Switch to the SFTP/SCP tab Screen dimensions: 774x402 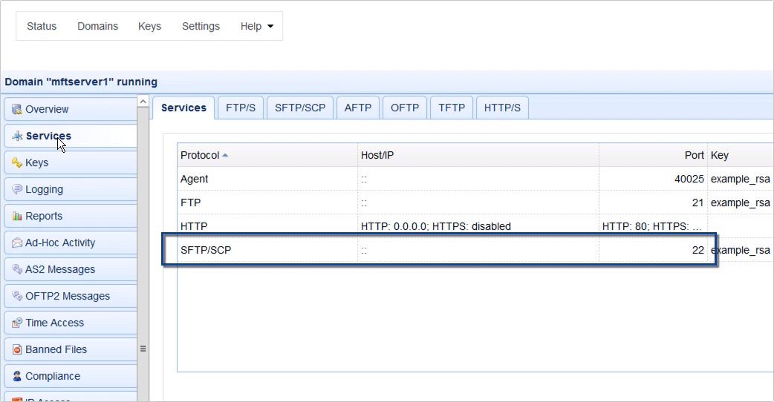coord(300,108)
